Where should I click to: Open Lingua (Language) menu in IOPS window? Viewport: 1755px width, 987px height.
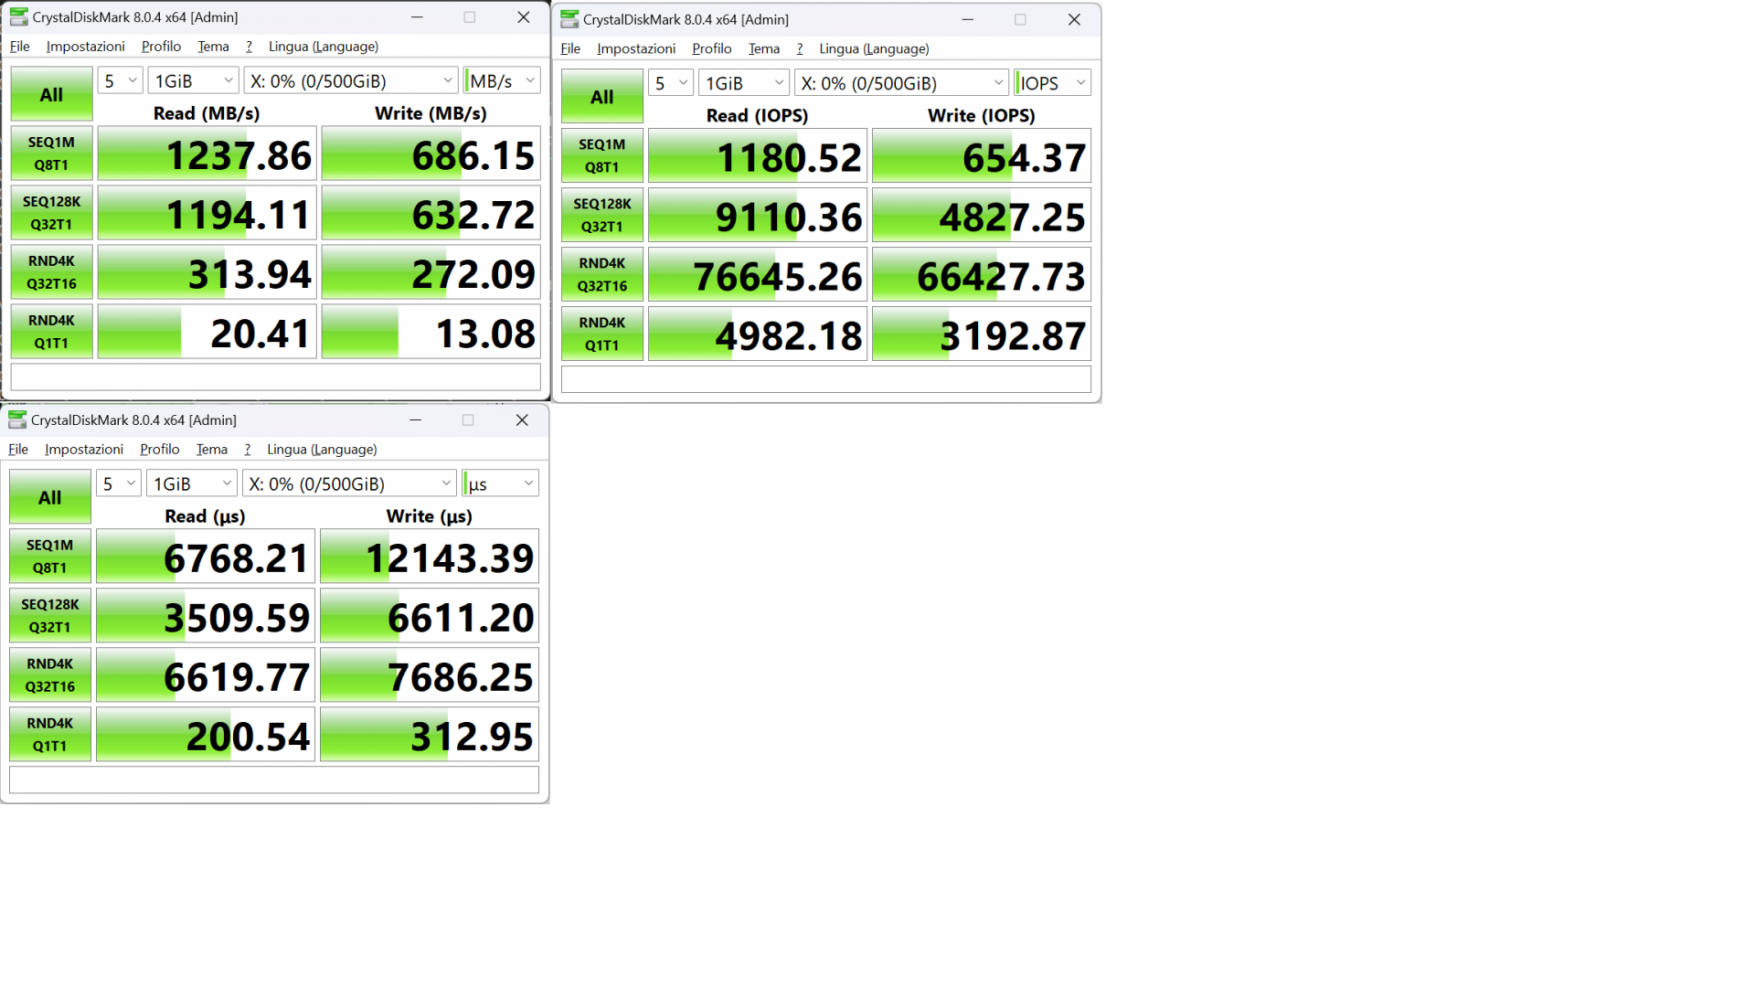click(x=874, y=48)
